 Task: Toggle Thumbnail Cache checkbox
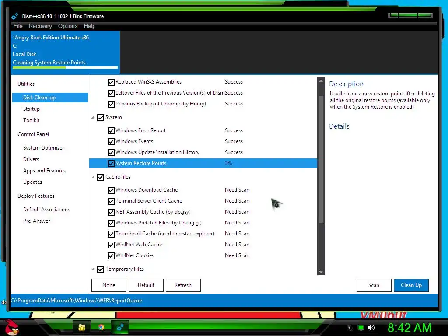click(x=111, y=234)
